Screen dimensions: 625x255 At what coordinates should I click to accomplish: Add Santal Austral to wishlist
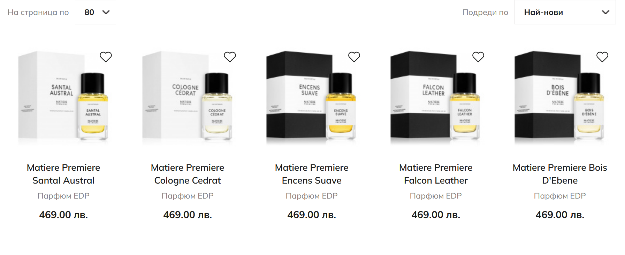point(106,57)
